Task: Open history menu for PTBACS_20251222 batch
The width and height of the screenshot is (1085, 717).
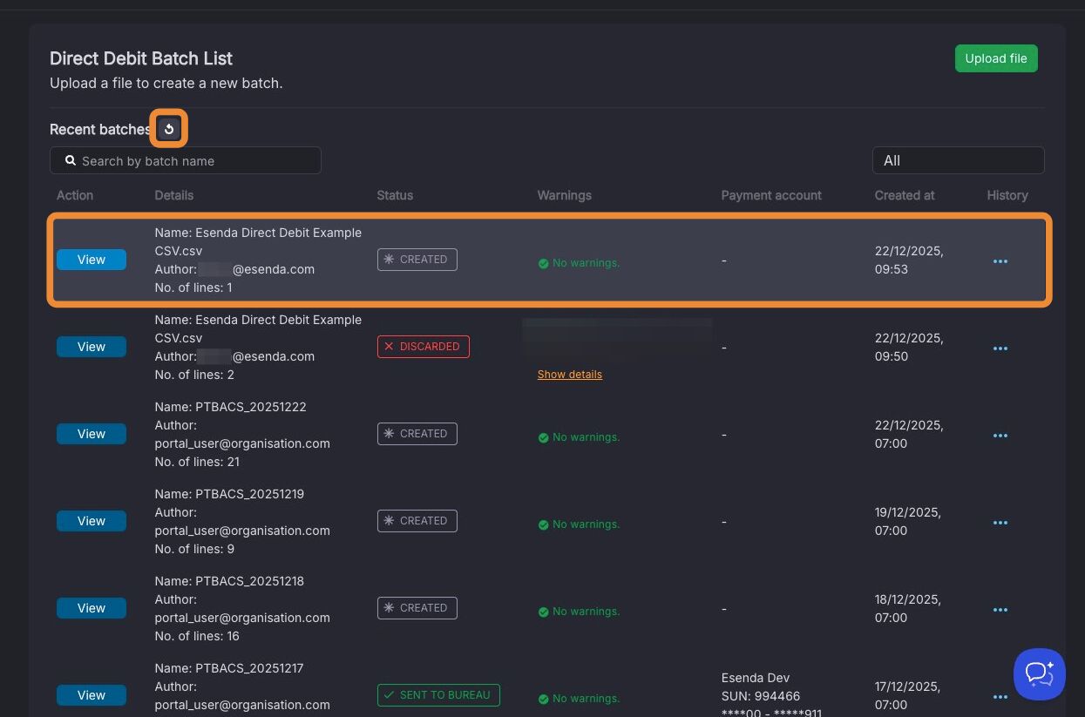Action: (1000, 435)
